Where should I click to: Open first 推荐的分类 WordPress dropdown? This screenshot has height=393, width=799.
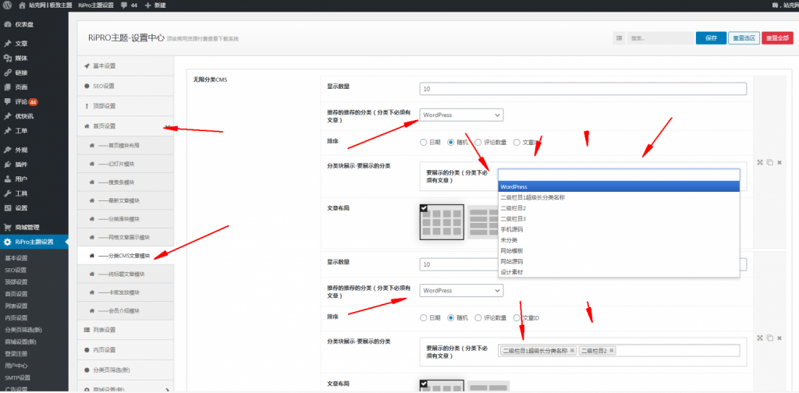[x=461, y=115]
